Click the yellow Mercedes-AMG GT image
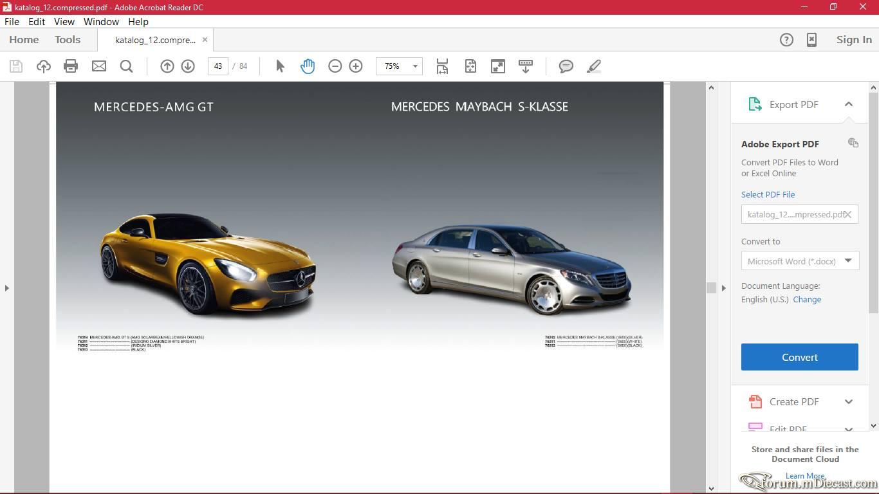Image resolution: width=879 pixels, height=494 pixels. point(208,264)
